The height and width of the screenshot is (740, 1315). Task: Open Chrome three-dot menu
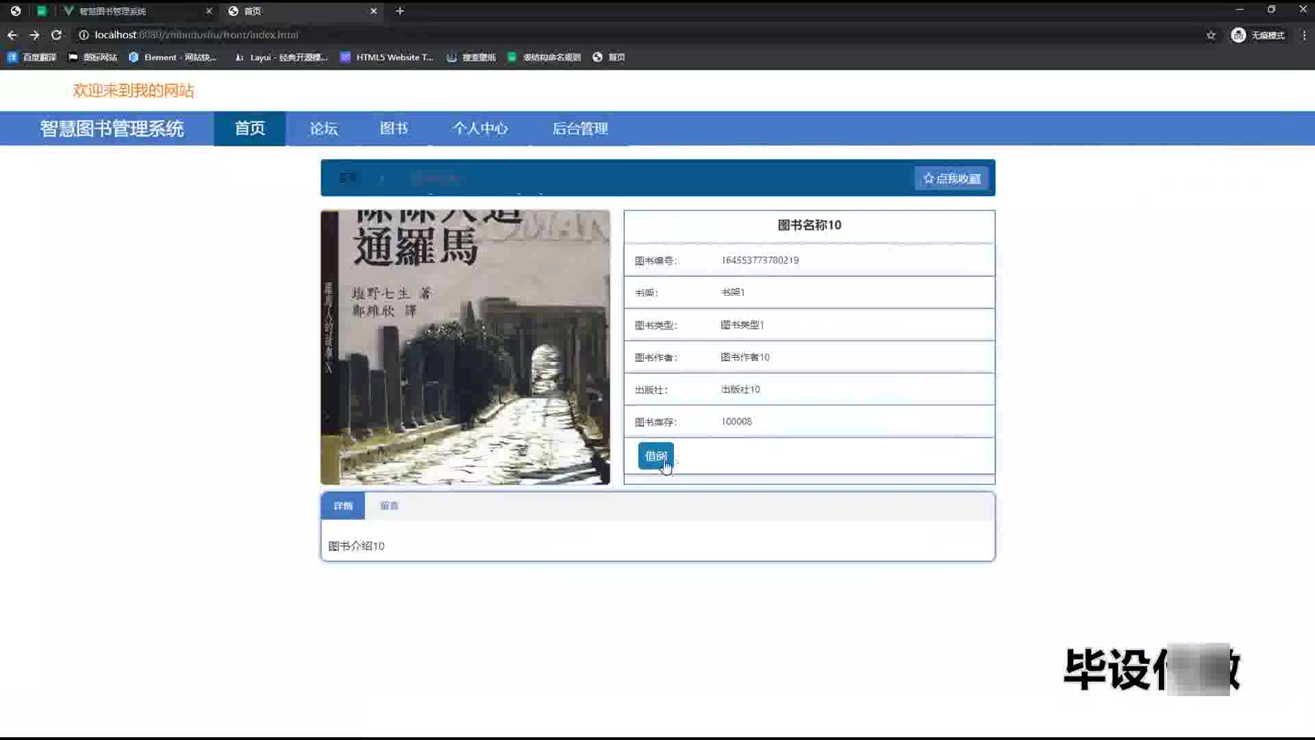tap(1304, 35)
